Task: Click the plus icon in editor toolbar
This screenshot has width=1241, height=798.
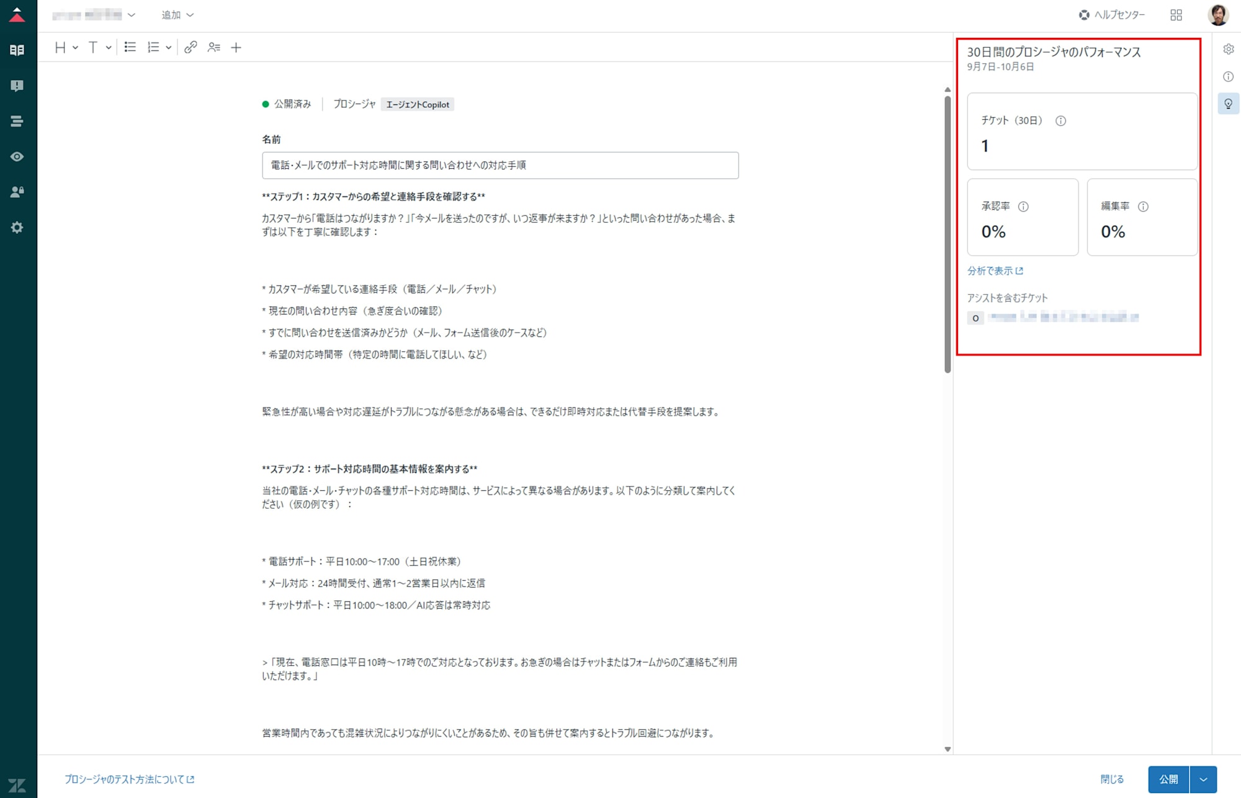Action: pos(236,47)
